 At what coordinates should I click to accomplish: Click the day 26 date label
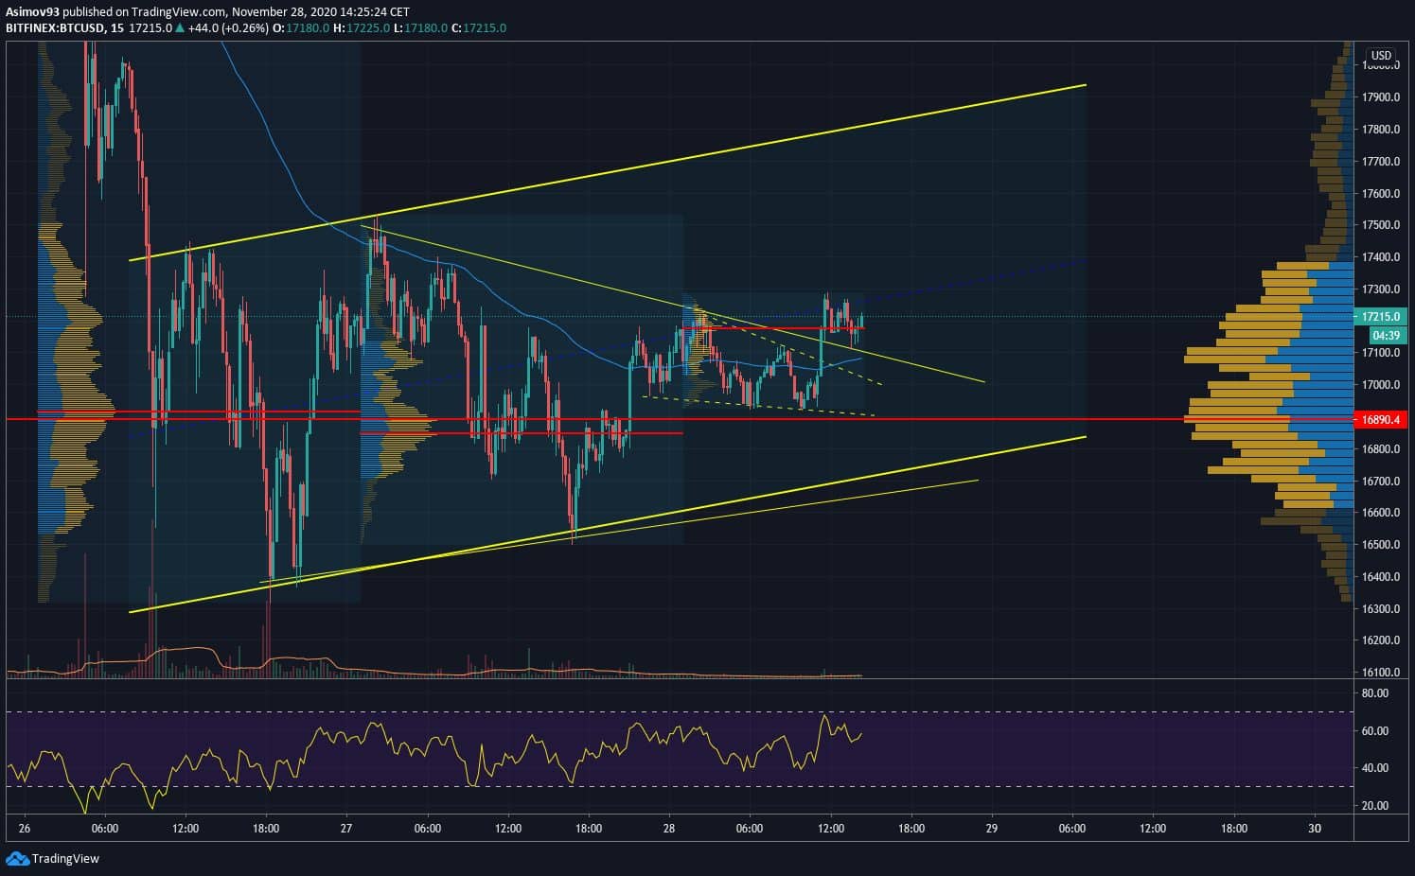point(25,829)
